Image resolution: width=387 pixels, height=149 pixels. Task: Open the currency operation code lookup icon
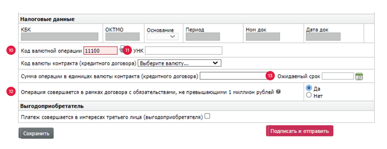121,49
